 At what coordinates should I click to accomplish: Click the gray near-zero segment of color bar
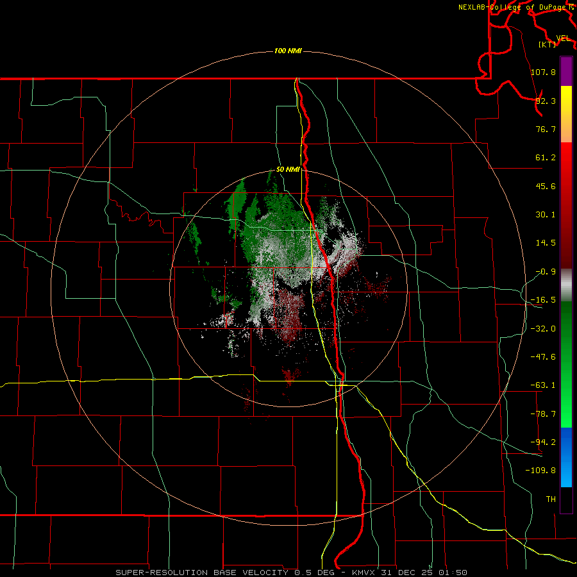[566, 285]
